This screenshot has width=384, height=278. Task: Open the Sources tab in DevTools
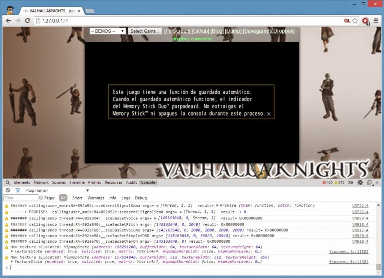coord(59,183)
